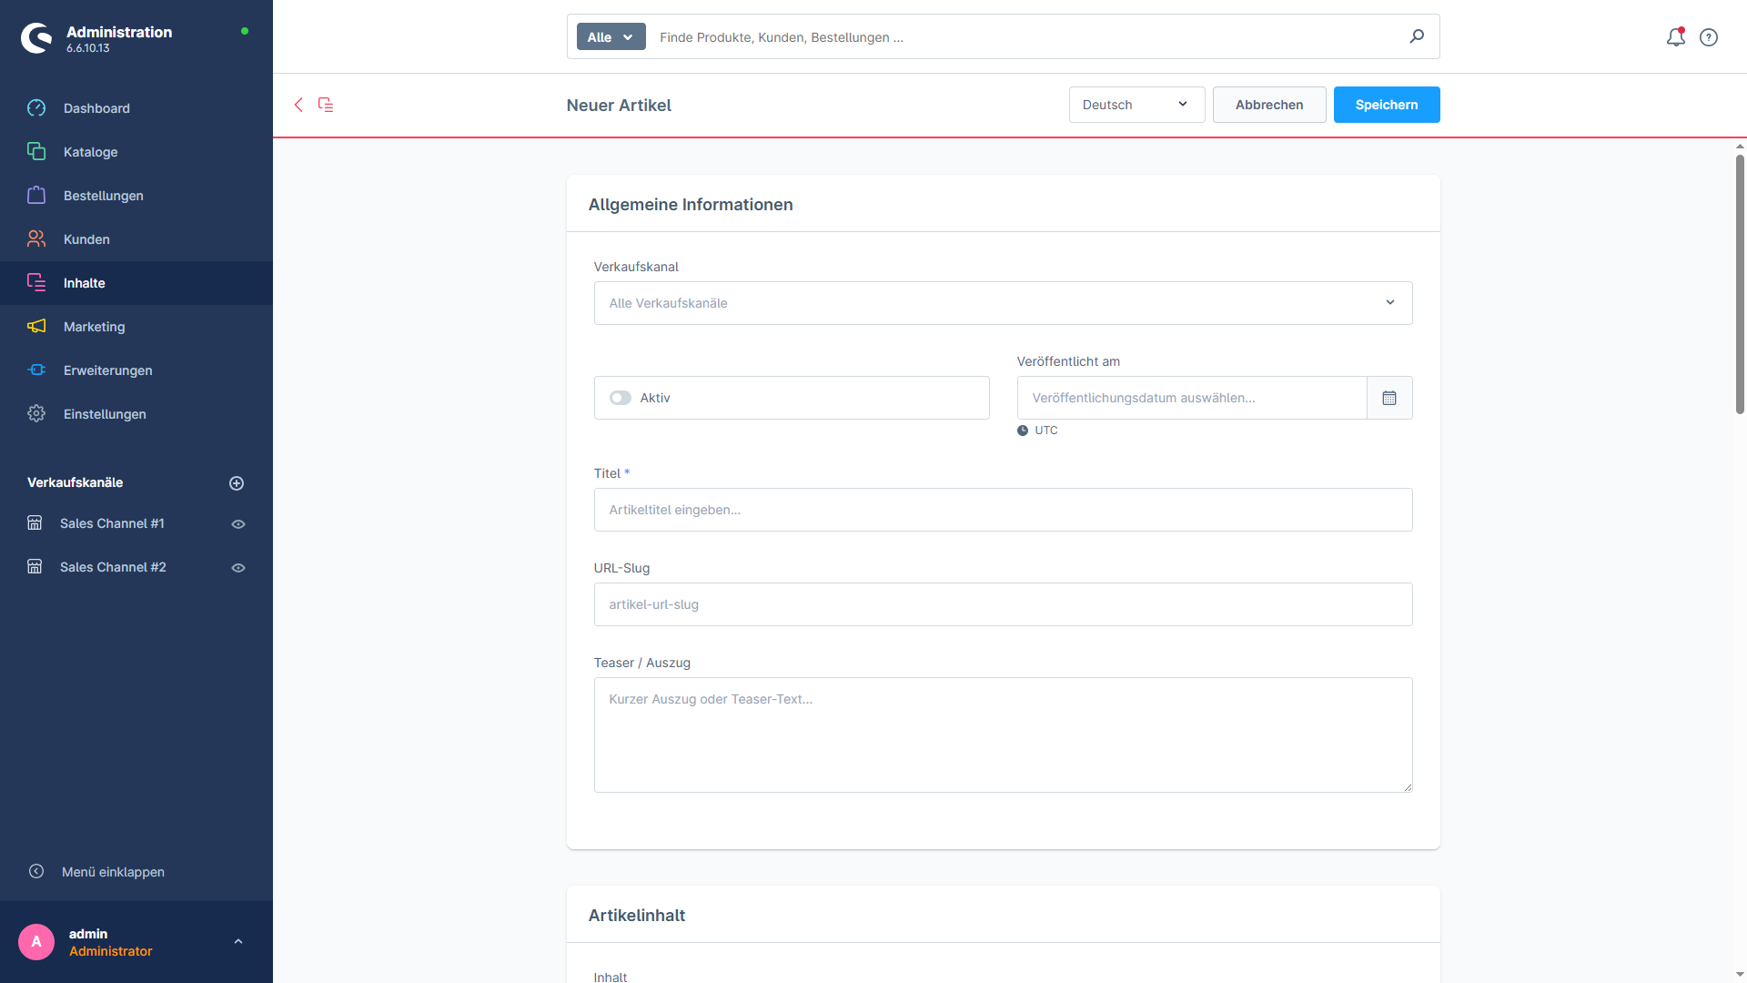1747x983 pixels.
Task: Click Menü einklappen text
Action: pyautogui.click(x=113, y=872)
